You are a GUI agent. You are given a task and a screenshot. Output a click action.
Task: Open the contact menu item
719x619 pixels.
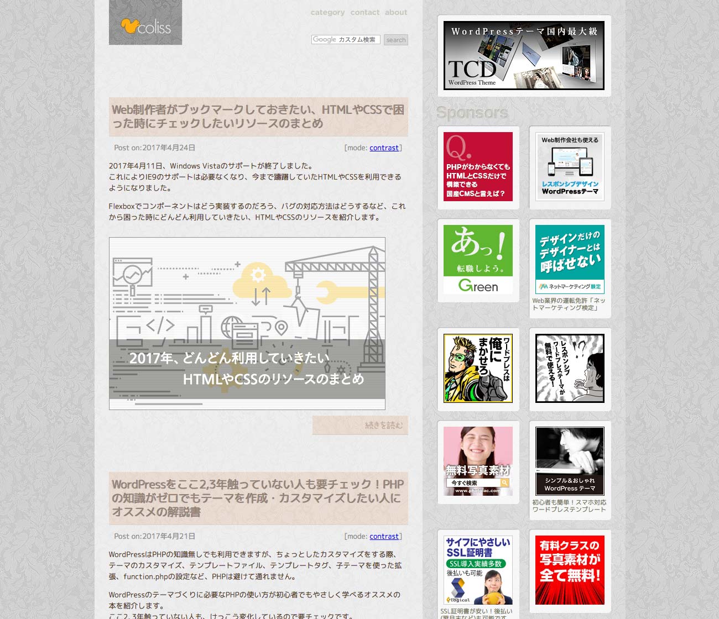[x=365, y=12]
